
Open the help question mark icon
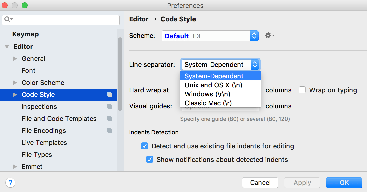(10, 183)
